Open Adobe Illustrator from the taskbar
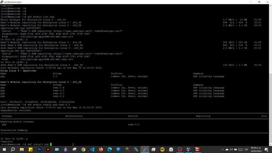Viewport: 272px width, 153px height. pos(48,149)
